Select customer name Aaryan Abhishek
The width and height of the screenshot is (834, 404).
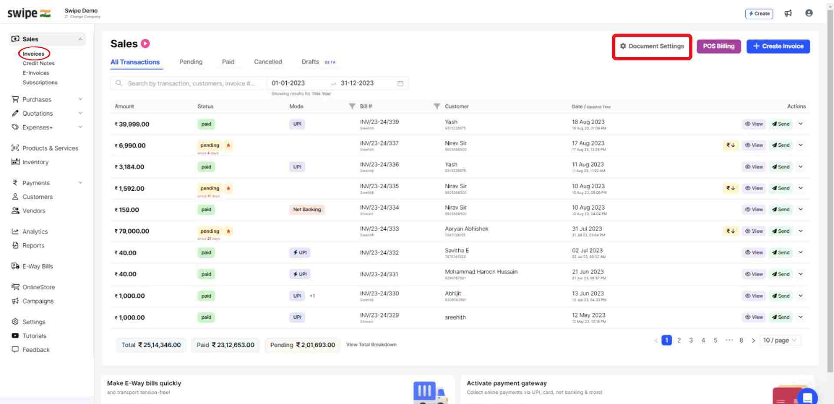tap(467, 228)
